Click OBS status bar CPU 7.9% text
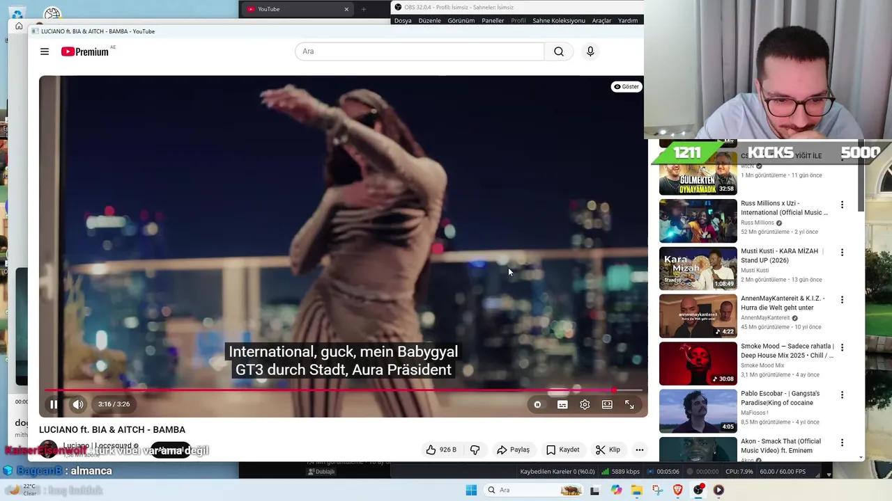 [739, 471]
